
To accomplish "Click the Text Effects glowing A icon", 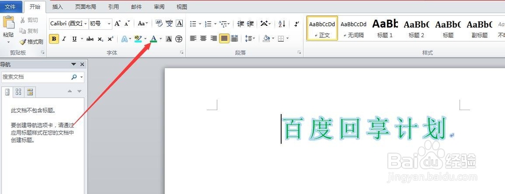I will pos(124,39).
